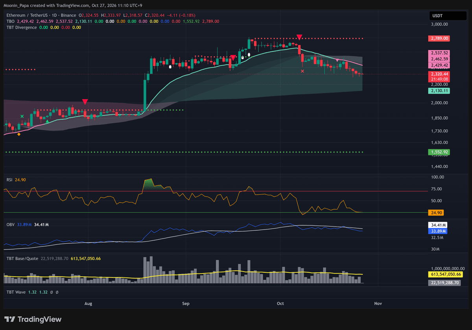
Task: Select the gray 22,519,288.70 volume axis label
Action: point(444,282)
